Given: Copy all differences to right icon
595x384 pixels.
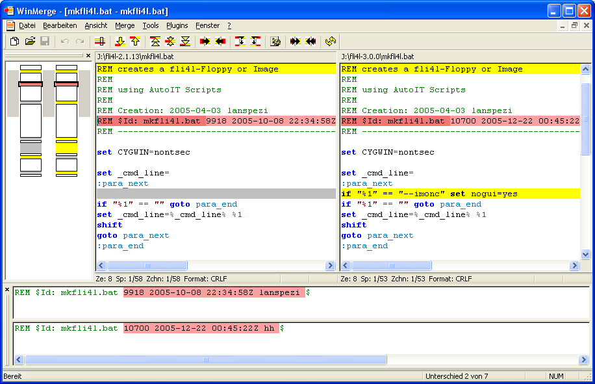Looking at the screenshot, I should coord(296,42).
